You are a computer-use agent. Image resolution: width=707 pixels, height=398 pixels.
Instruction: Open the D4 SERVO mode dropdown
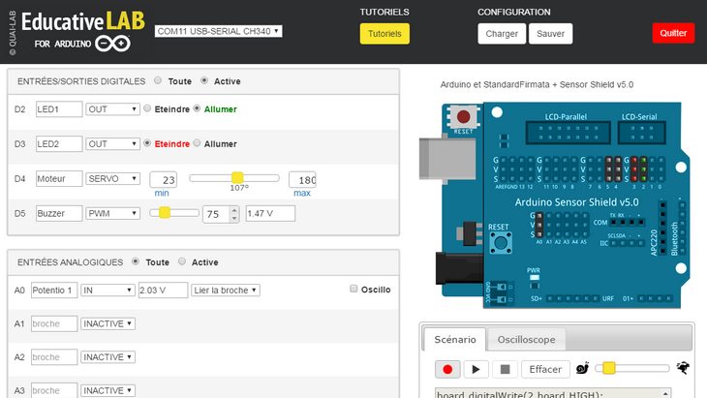[x=112, y=178]
